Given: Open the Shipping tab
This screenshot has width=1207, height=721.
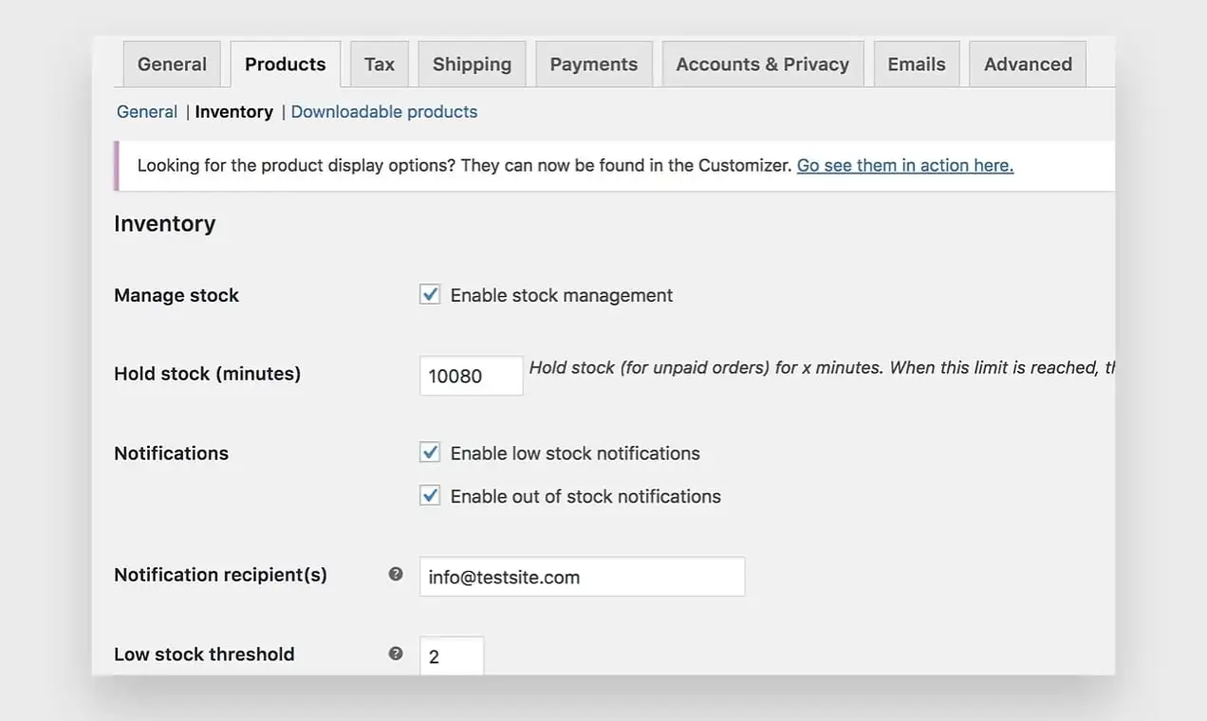Looking at the screenshot, I should [x=472, y=65].
